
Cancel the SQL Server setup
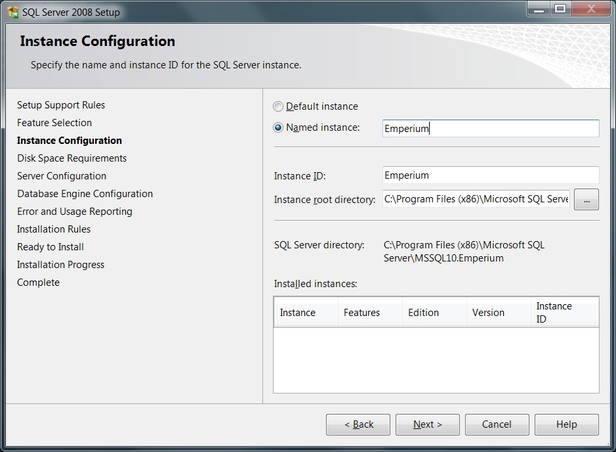click(x=497, y=424)
